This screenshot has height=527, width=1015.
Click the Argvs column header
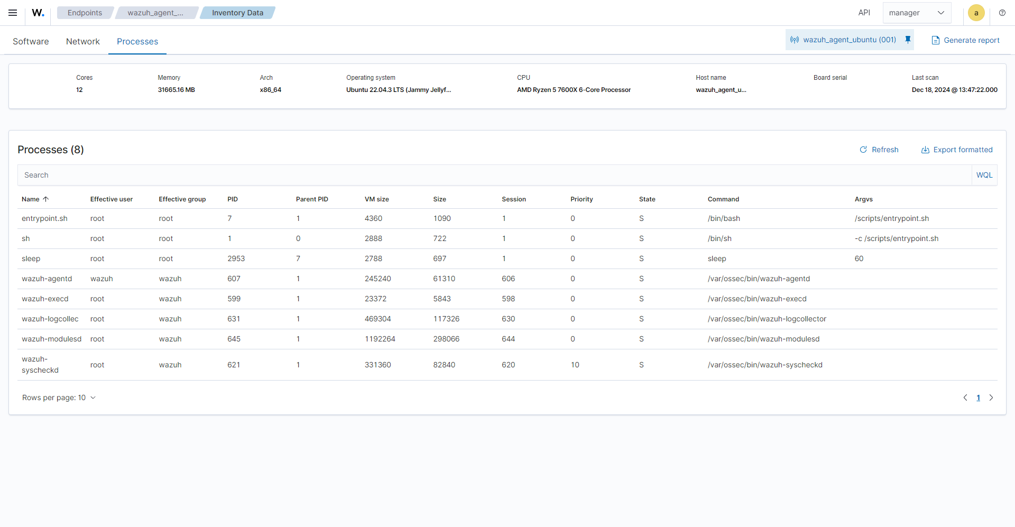[x=864, y=199]
